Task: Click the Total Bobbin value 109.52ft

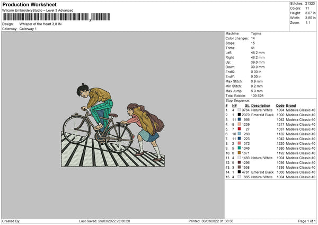Action: pos(257,96)
